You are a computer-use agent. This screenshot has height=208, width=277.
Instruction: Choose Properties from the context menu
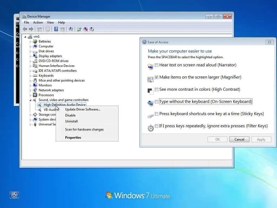(87, 138)
